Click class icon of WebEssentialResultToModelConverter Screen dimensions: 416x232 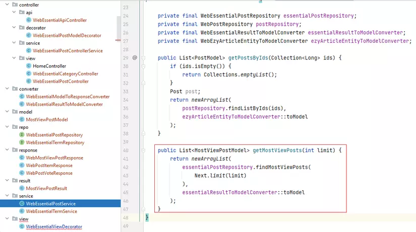22,104
